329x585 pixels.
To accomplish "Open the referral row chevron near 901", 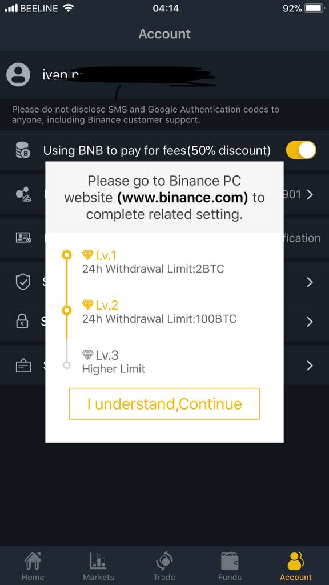I will 310,194.
